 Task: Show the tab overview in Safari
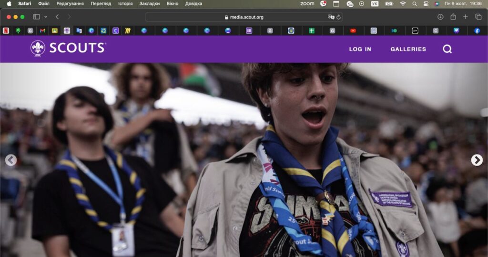478,17
